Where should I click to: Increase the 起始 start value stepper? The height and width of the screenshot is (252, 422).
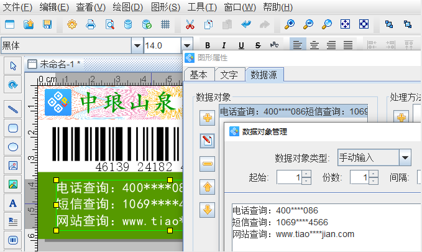(306, 174)
